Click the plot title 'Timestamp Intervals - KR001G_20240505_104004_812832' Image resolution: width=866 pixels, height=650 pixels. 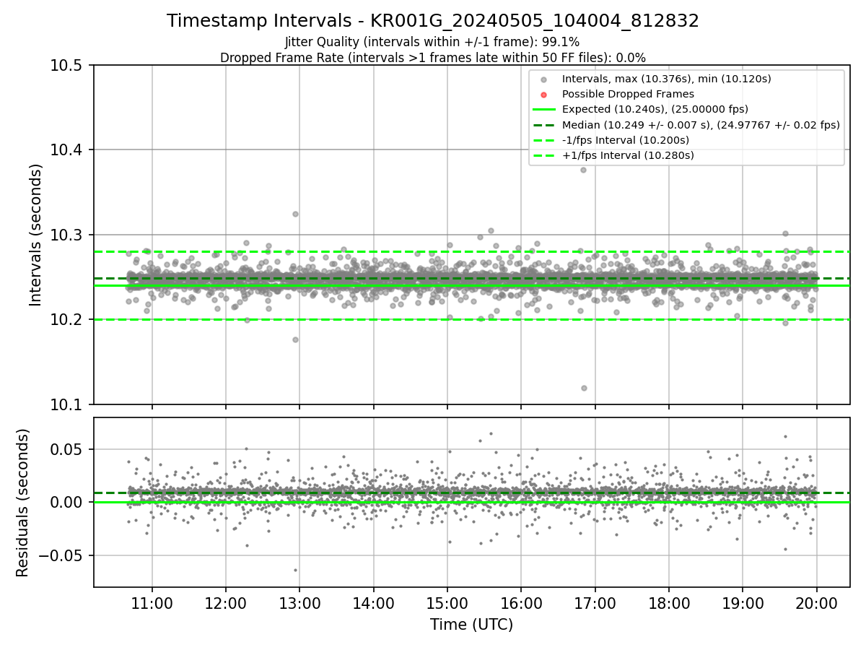[433, 21]
